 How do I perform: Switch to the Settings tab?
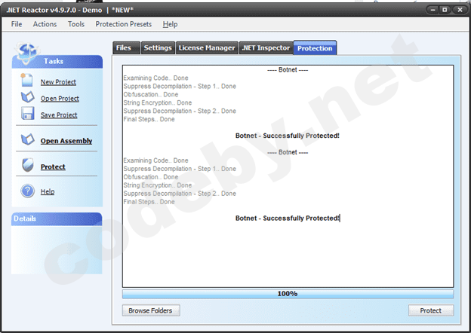[157, 47]
